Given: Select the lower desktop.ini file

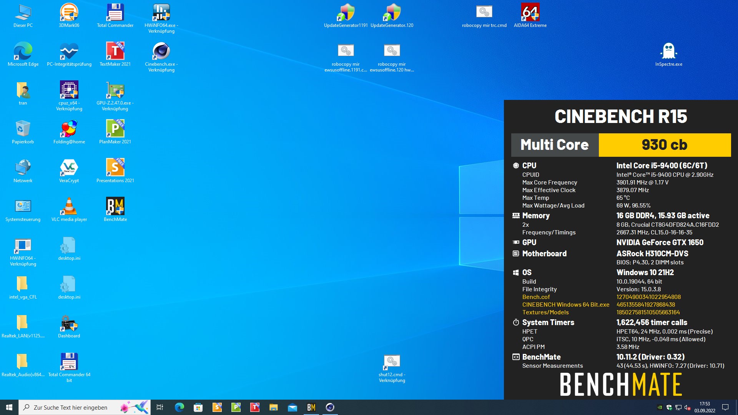Looking at the screenshot, I should 69,287.
